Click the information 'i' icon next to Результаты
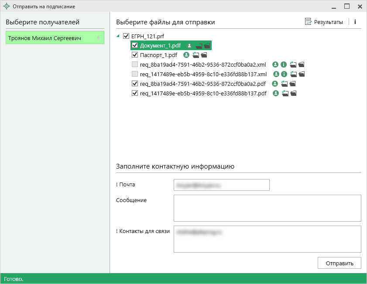Viewport: 367px width, 284px height. [x=355, y=22]
